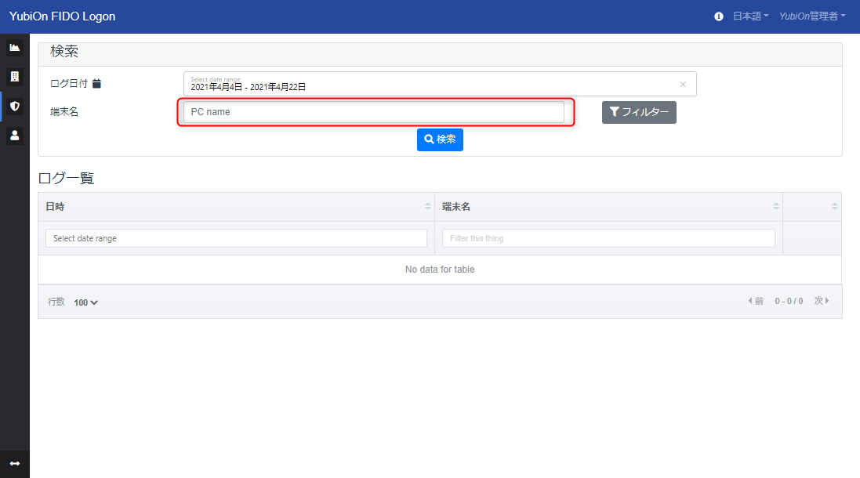860x478 pixels.
Task: Click the 0 - 0 / 0 page count
Action: [x=789, y=302]
